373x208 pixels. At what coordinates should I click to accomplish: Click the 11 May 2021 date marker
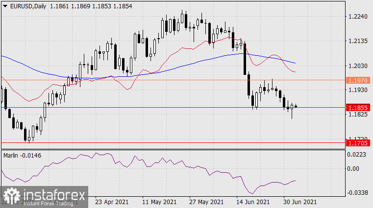tap(159, 202)
